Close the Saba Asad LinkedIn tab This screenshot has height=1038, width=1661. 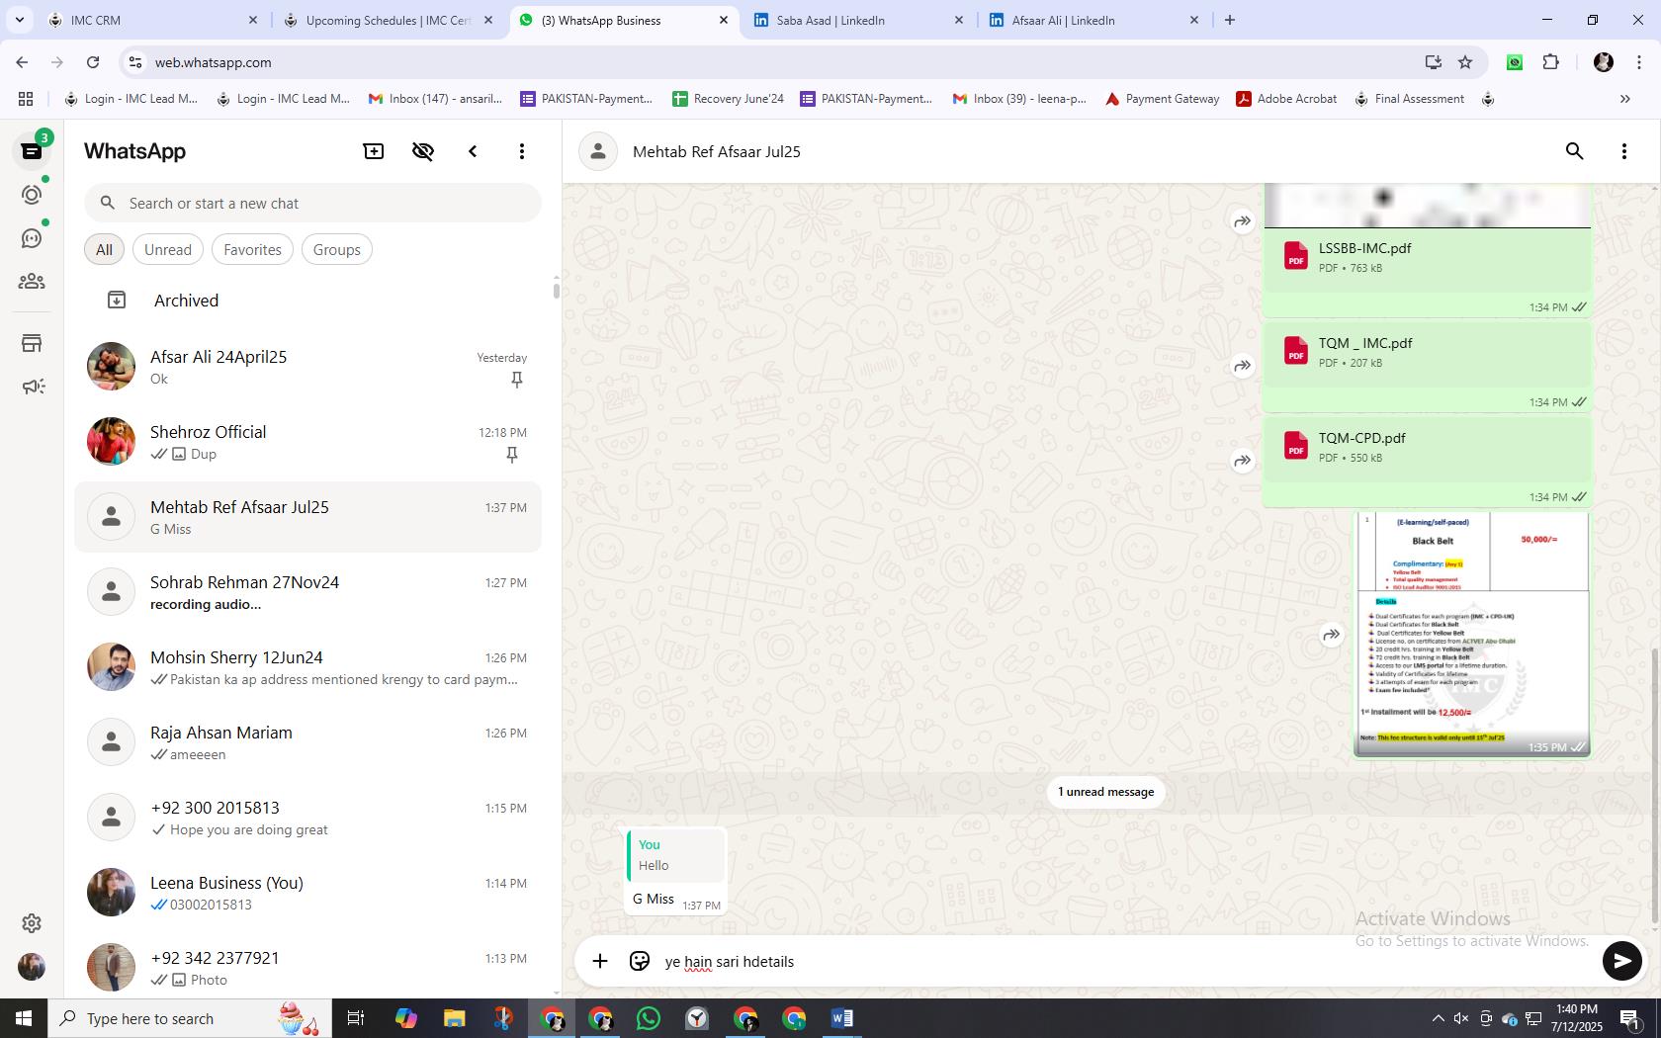coord(958,20)
